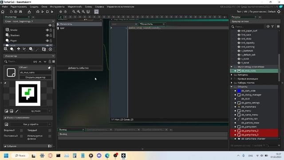Open the Файл menu
Viewport: 284px width, 160px height.
click(5, 7)
